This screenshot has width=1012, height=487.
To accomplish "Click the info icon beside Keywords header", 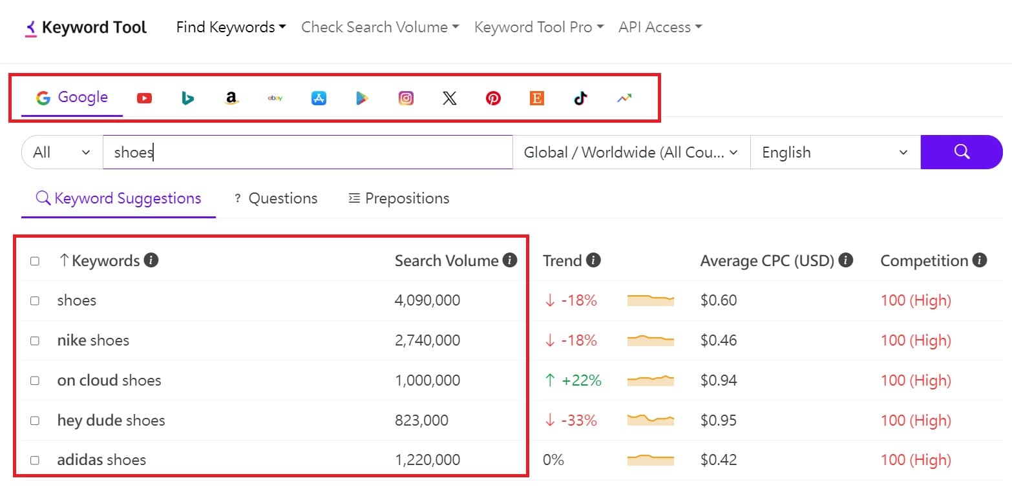I will click(151, 260).
